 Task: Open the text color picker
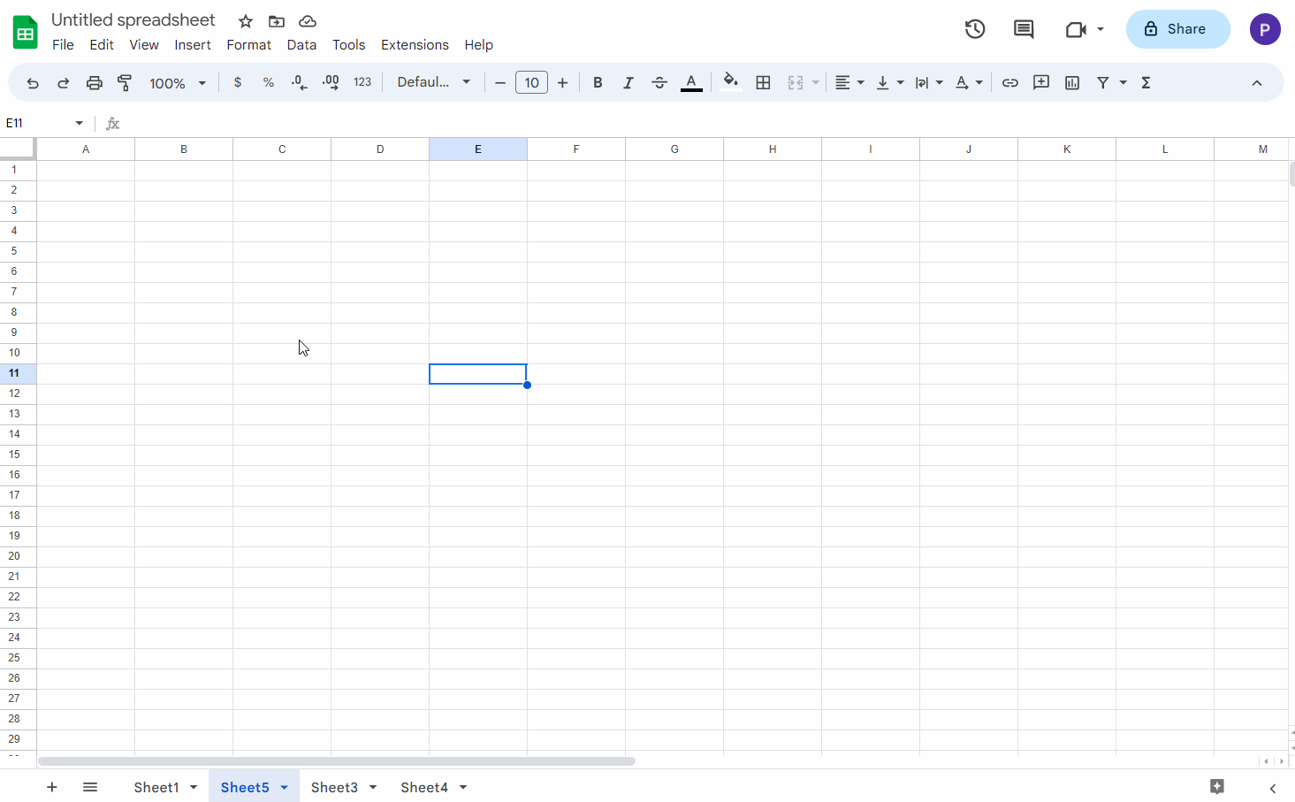(692, 82)
